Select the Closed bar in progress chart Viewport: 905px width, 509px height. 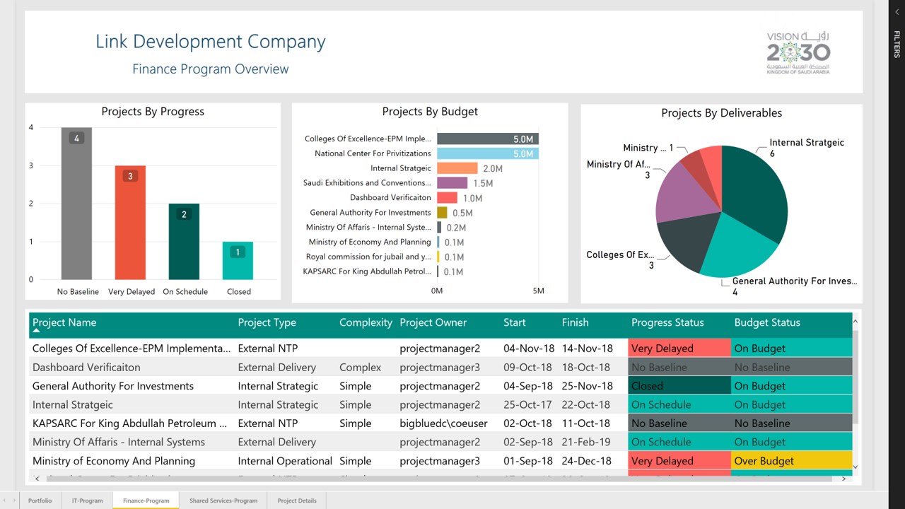click(x=238, y=261)
